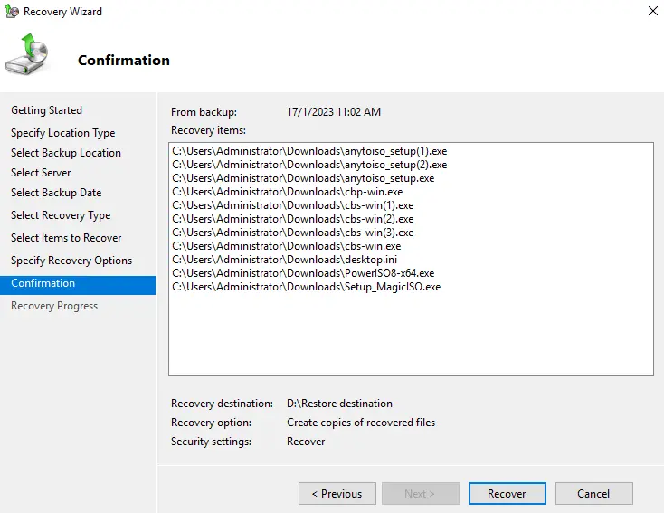The image size is (664, 513).
Task: Click the Recover button
Action: pyautogui.click(x=507, y=493)
